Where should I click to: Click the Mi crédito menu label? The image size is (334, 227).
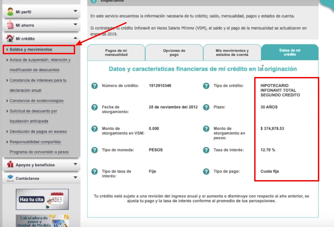click(x=25, y=39)
